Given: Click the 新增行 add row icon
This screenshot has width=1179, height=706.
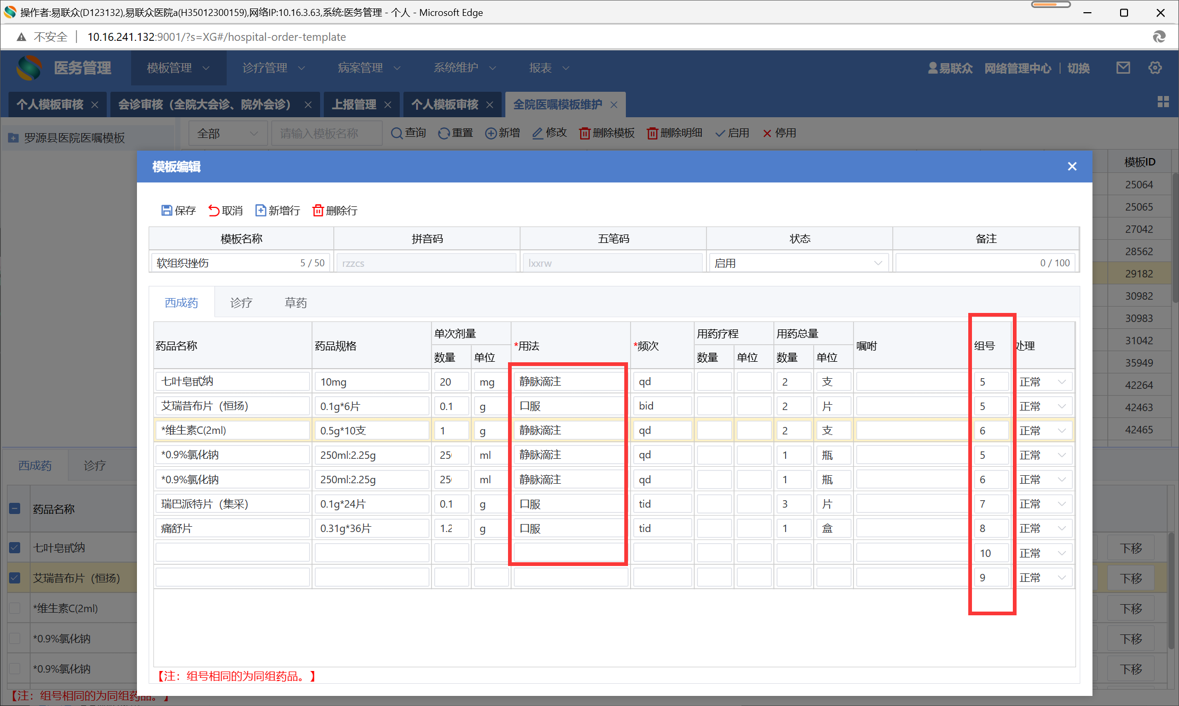Looking at the screenshot, I should tap(261, 211).
